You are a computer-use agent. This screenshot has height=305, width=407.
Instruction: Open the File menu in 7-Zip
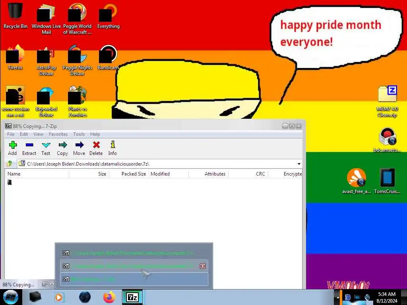(x=11, y=134)
